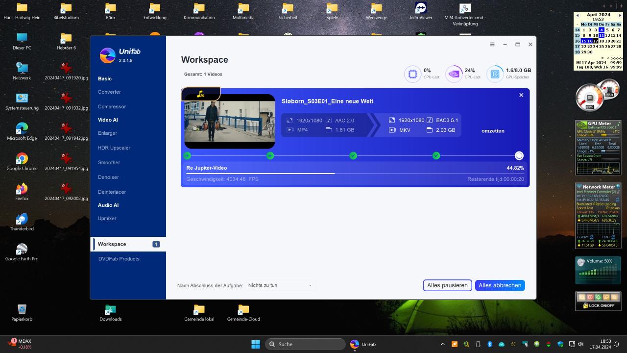Image resolution: width=627 pixels, height=353 pixels.
Task: Open the Google Earth Pro desktop shortcut
Action: [22, 252]
